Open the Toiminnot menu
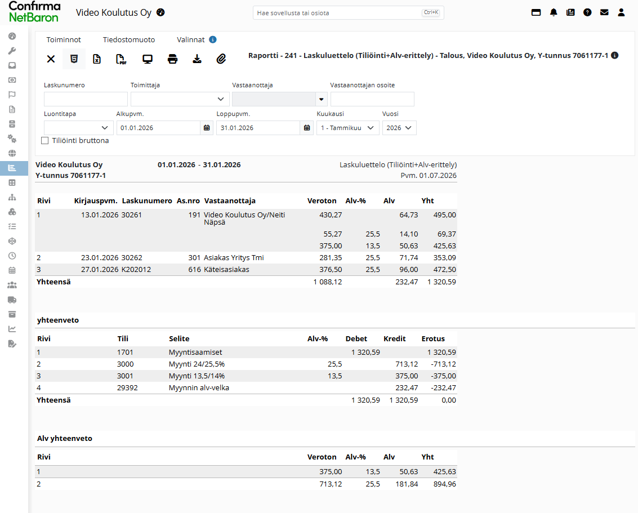Viewport: 638px width, 513px height. pyautogui.click(x=64, y=40)
